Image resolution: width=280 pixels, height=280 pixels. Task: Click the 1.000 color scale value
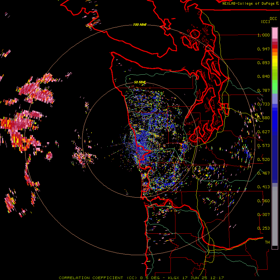click(x=264, y=35)
